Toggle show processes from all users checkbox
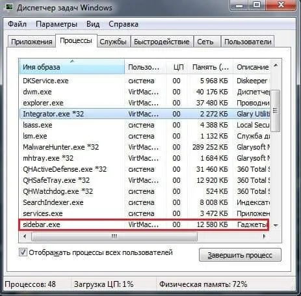301x296 pixels. pos(23,252)
